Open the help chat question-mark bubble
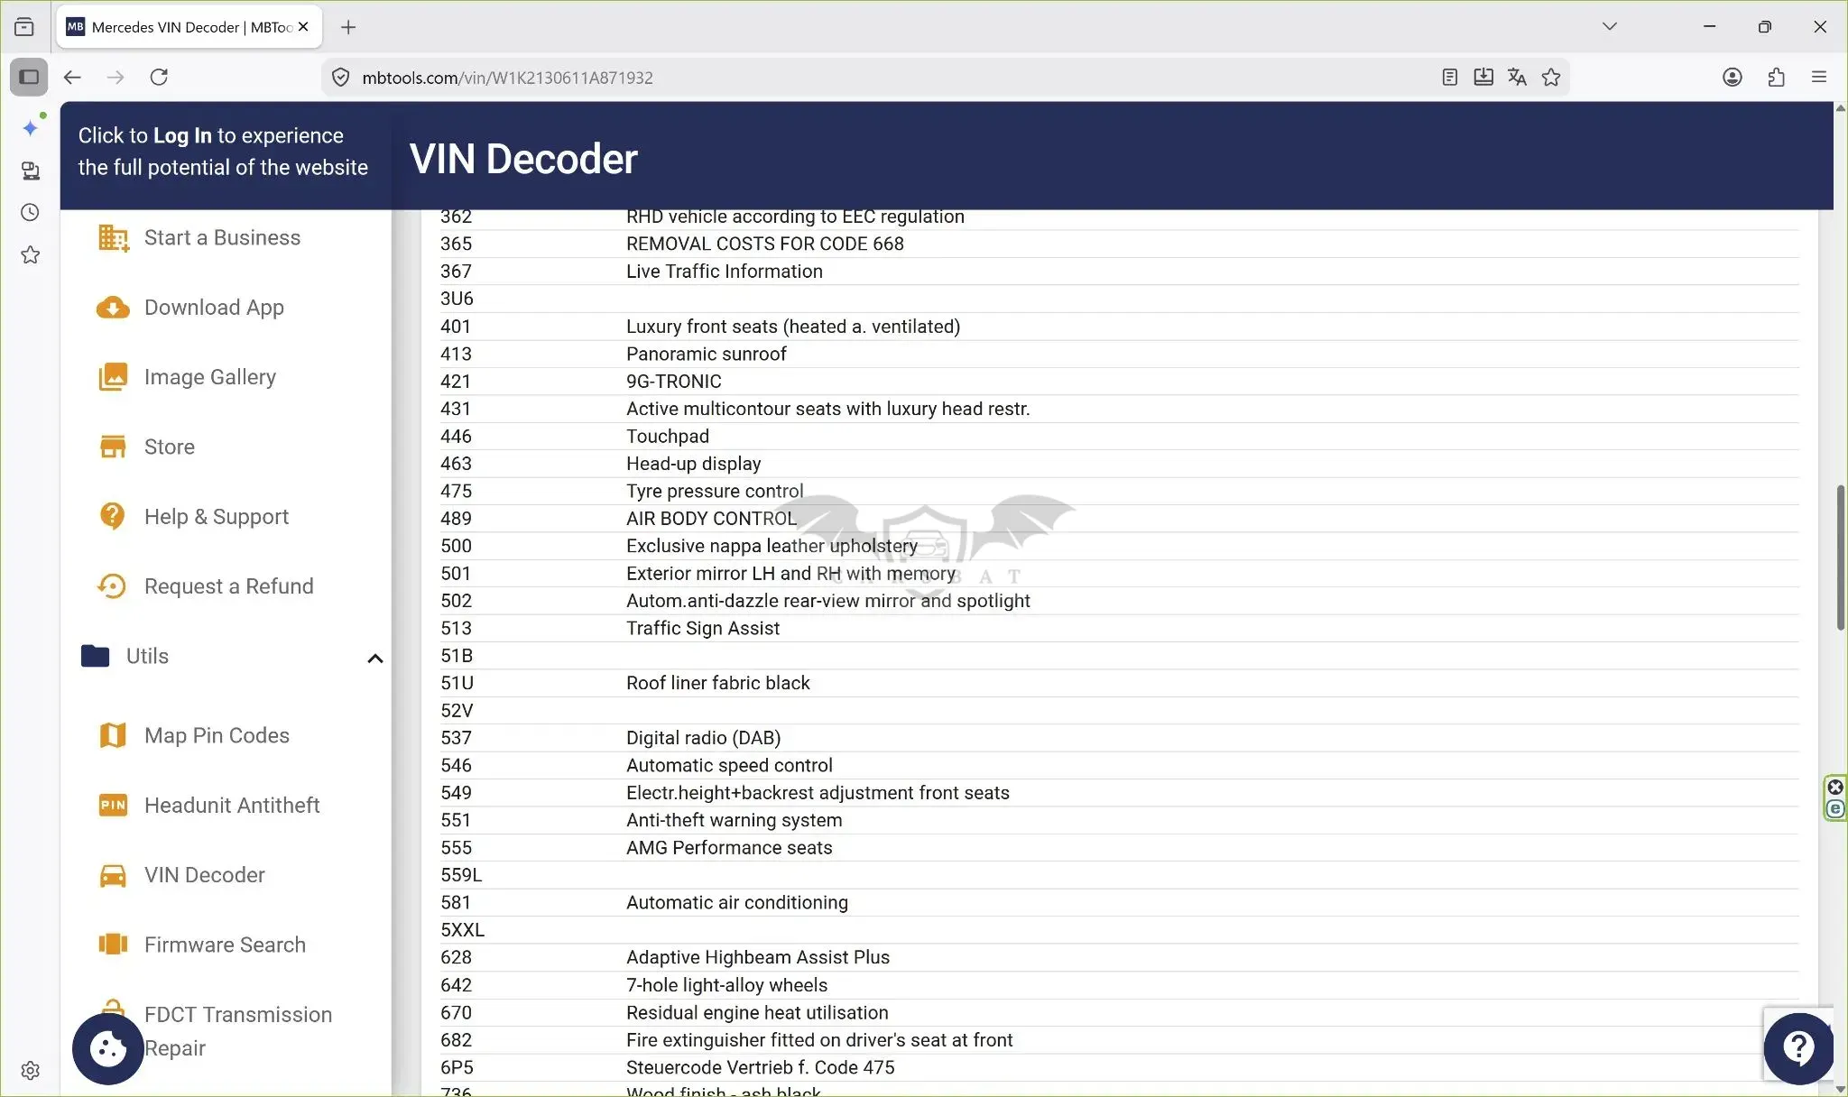1848x1097 pixels. [1798, 1048]
